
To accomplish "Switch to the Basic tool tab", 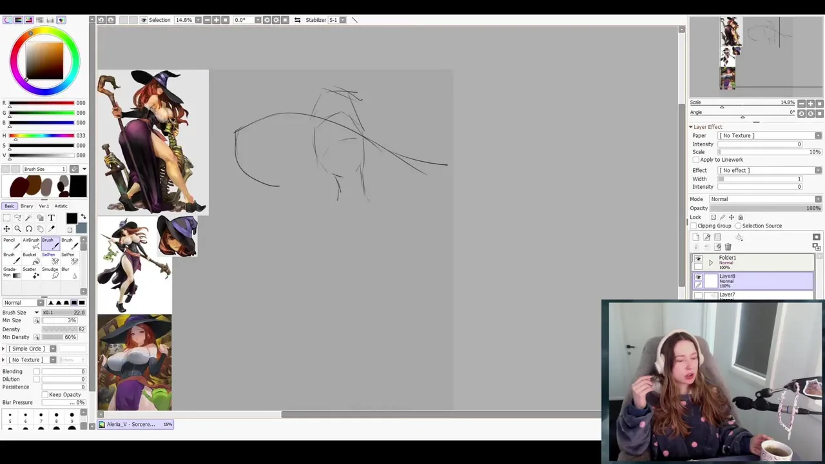I will pos(10,206).
